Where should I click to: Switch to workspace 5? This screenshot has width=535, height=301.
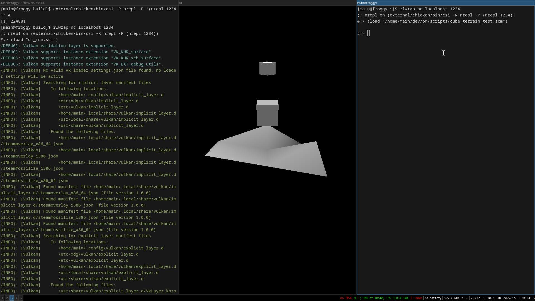[21, 298]
